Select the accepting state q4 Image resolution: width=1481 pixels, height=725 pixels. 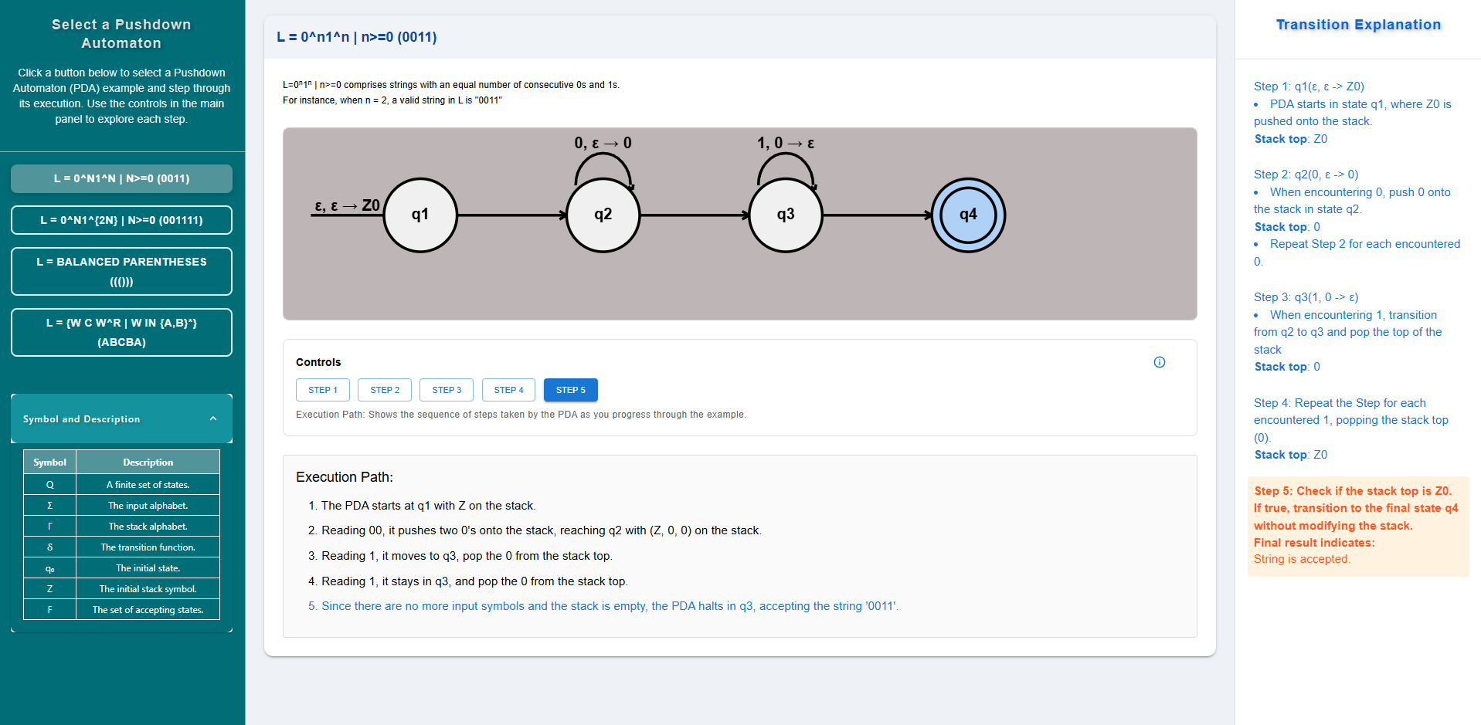coord(968,215)
